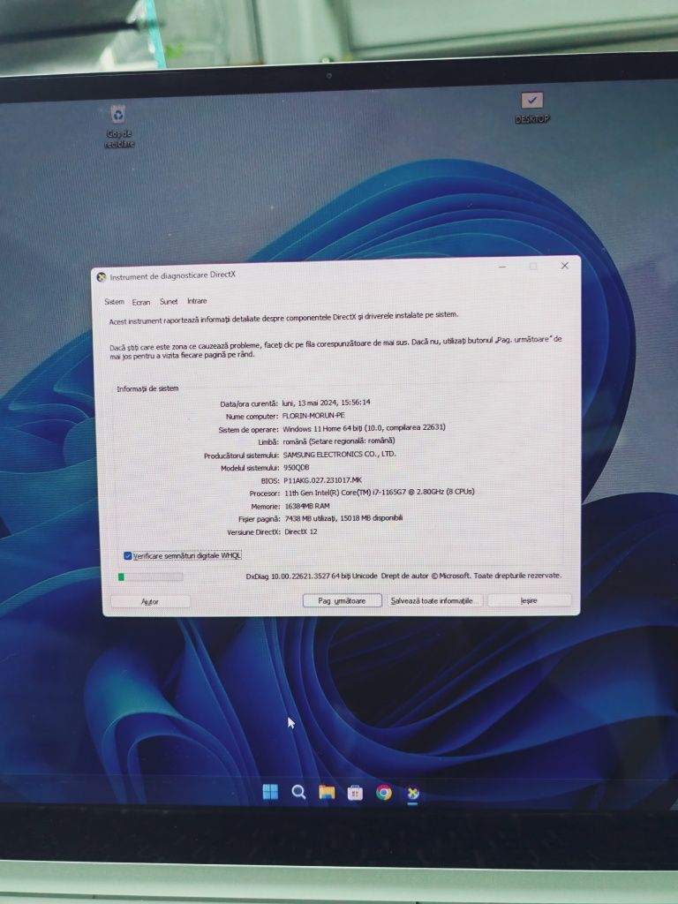Select BIOS value P11AKG.027.231017.MK
Screen dimensions: 678x904
[323, 479]
